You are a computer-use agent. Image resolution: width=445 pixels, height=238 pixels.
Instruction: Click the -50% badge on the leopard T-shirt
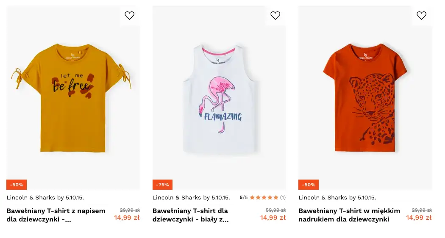(309, 185)
